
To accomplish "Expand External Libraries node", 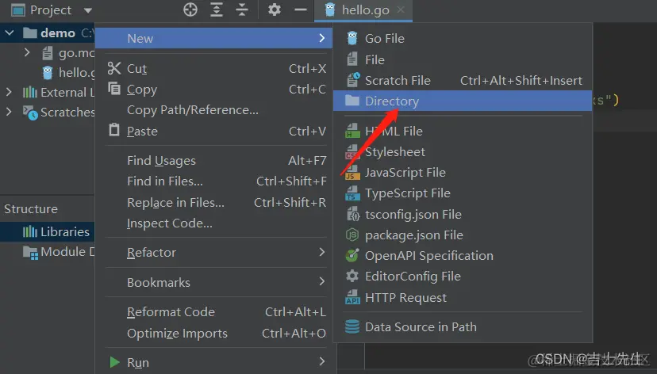I will 9,92.
